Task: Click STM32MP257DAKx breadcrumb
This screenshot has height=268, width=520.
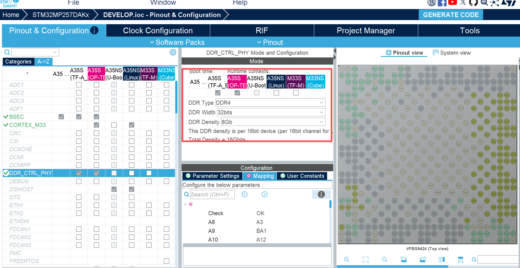Action: 61,15
